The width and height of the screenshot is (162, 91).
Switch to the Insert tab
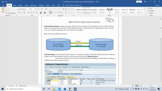tap(15, 5)
